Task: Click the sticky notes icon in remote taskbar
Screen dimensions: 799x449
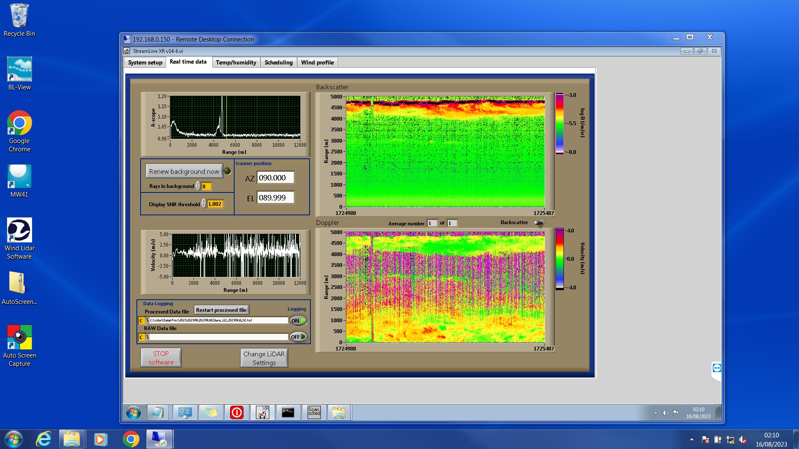Action: click(211, 412)
